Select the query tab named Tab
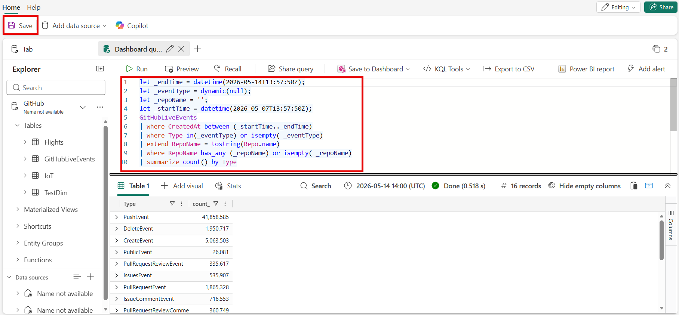The image size is (679, 315). coord(22,49)
